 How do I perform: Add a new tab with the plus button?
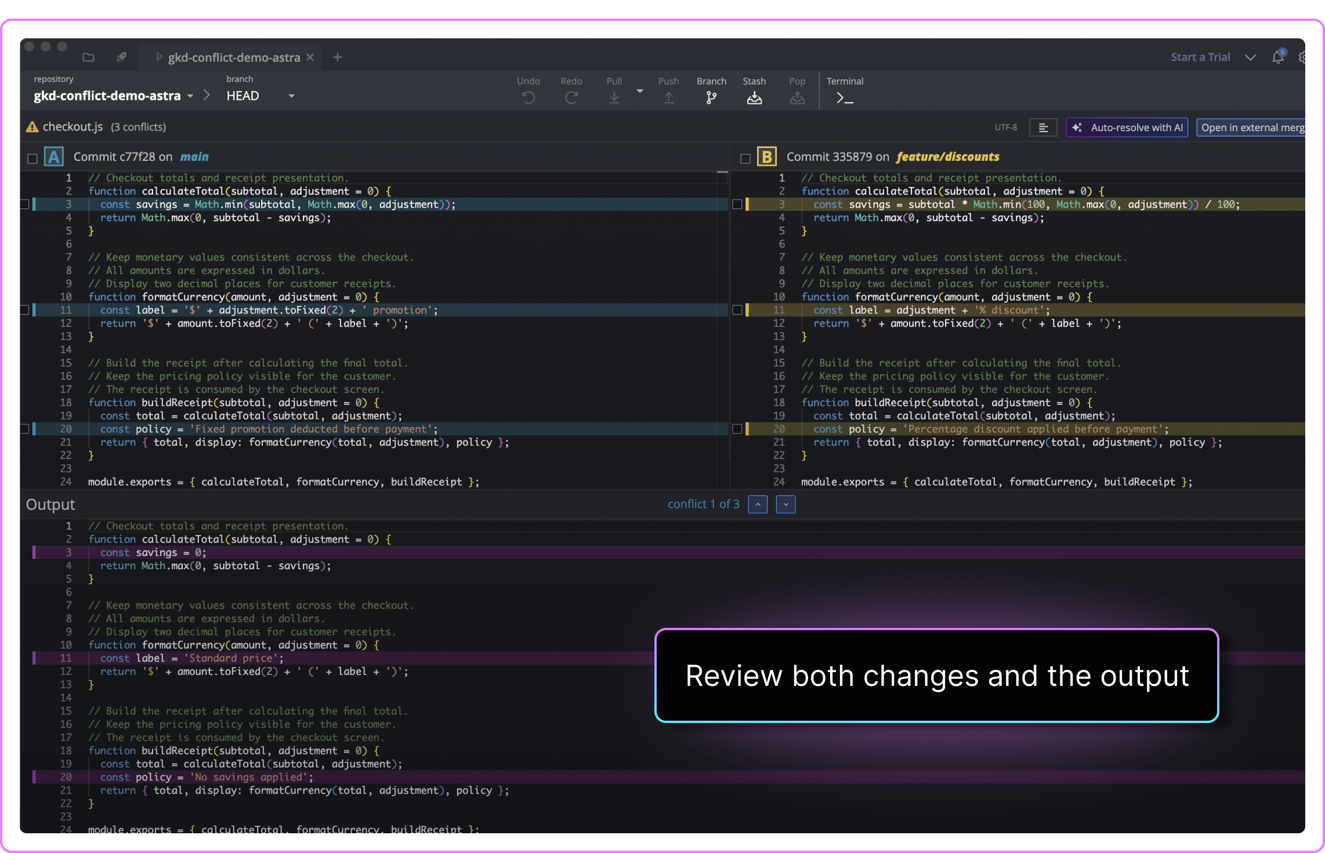tap(338, 57)
